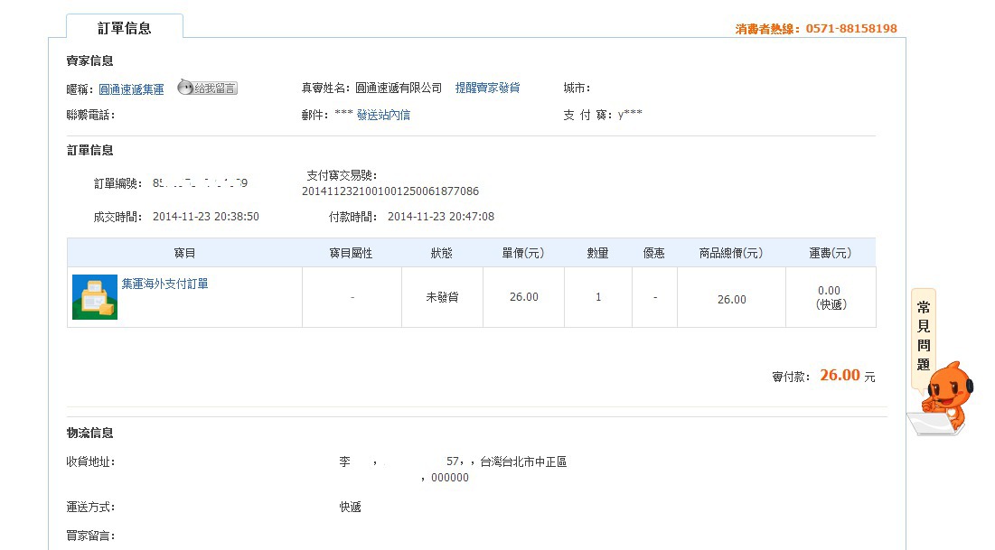
Task: Click the 商品總價(元) column header
Action: click(x=731, y=253)
